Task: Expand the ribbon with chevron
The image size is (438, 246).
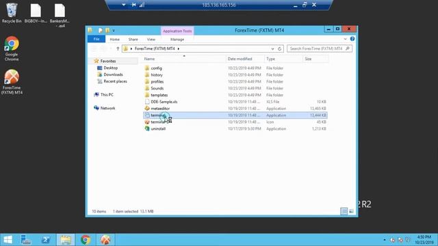Action: click(345, 39)
